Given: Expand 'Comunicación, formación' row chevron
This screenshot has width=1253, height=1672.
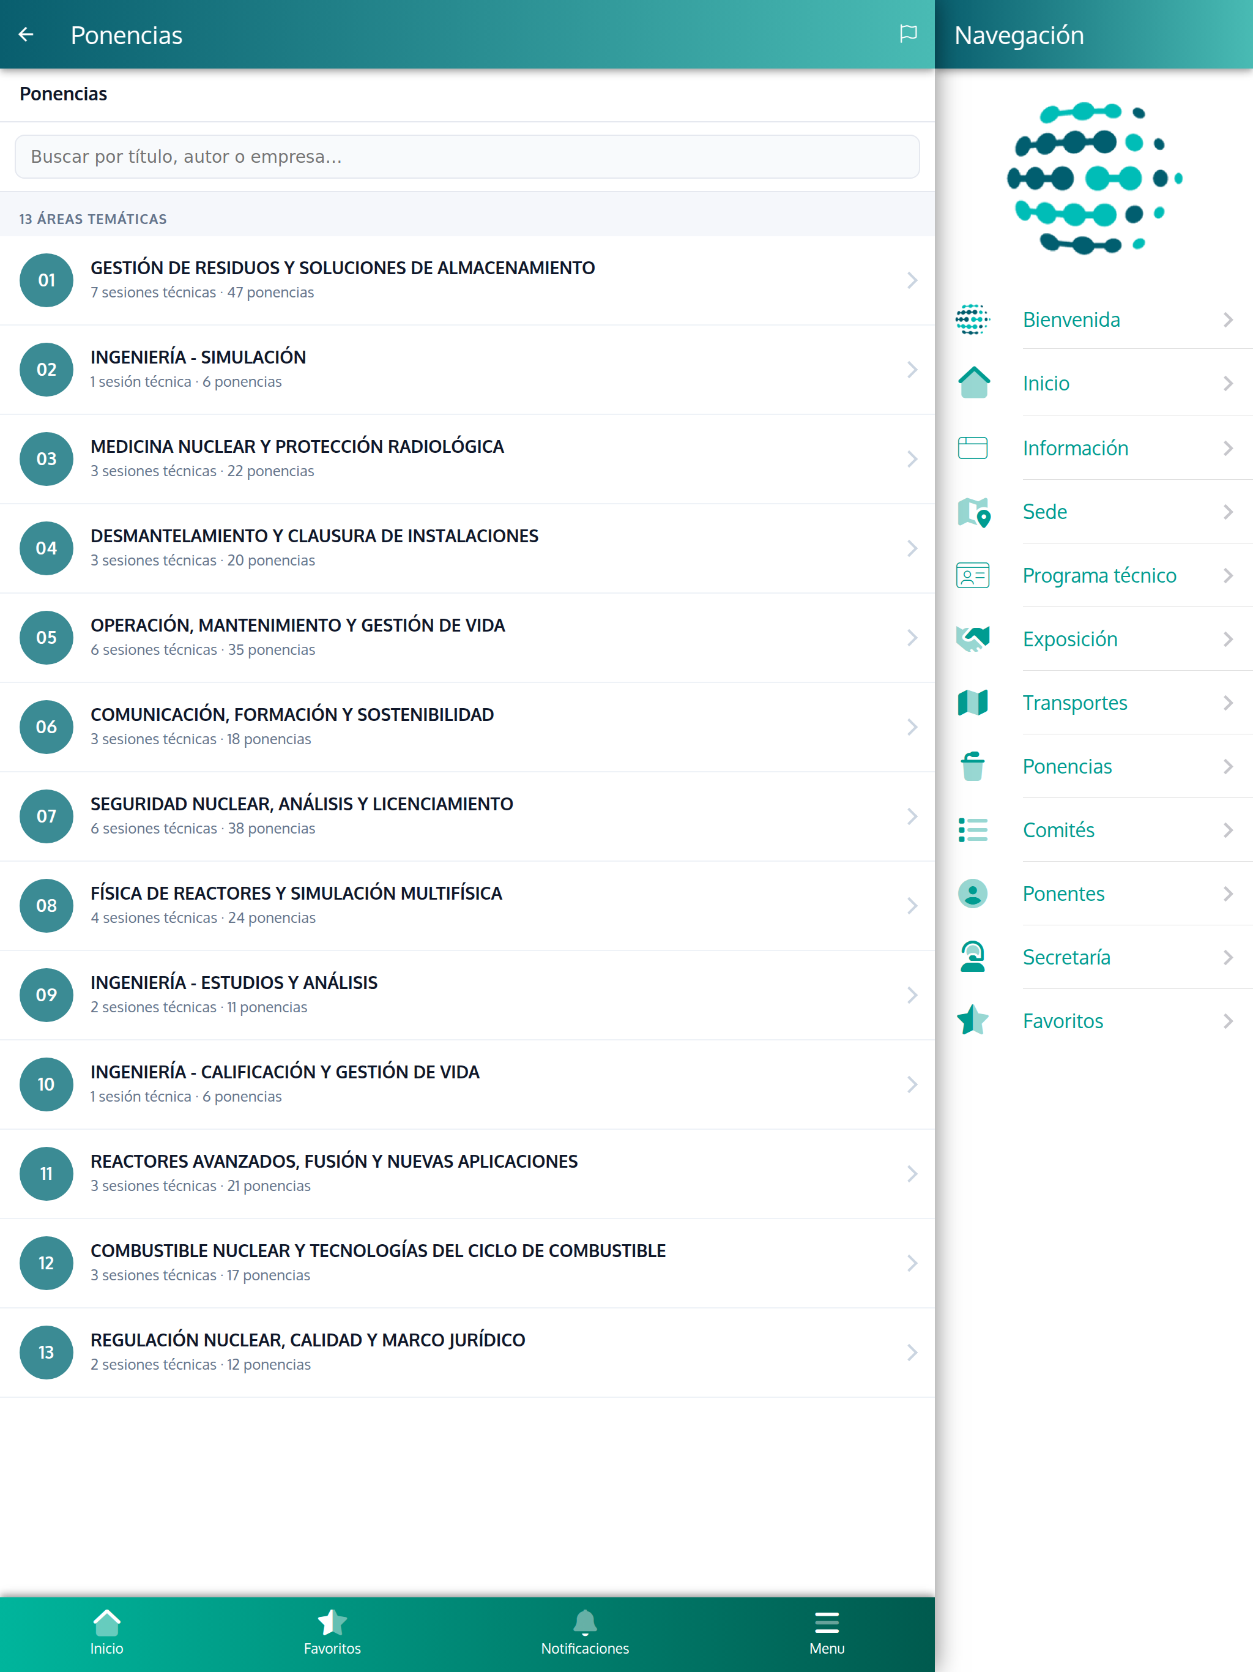Looking at the screenshot, I should click(x=912, y=727).
